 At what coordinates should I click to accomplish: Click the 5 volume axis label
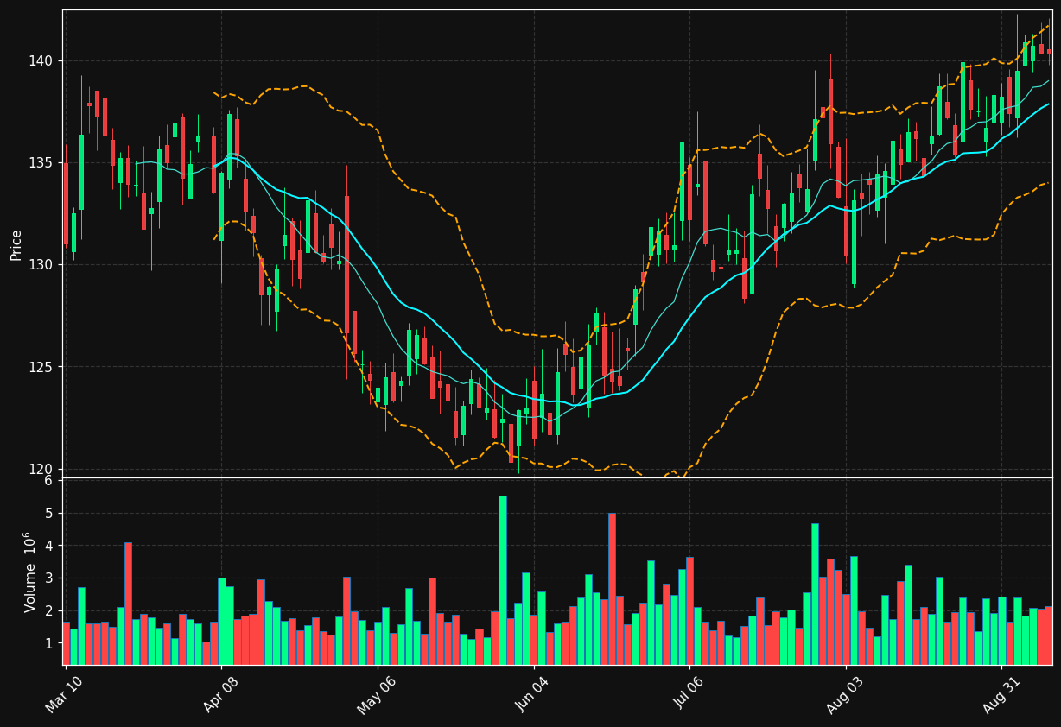(48, 514)
